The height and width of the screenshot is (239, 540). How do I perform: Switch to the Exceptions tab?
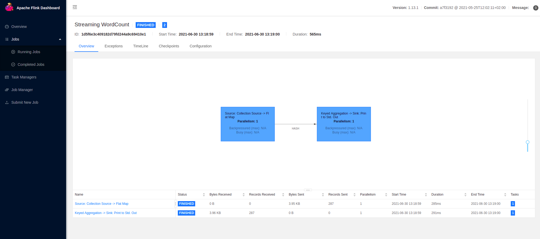pos(114,46)
